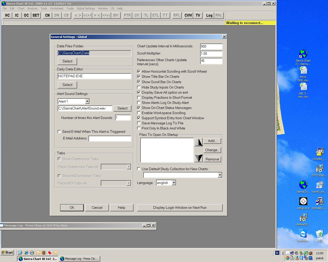Disable Show Title Bar On Charts
328x262 pixels.
(x=139, y=77)
